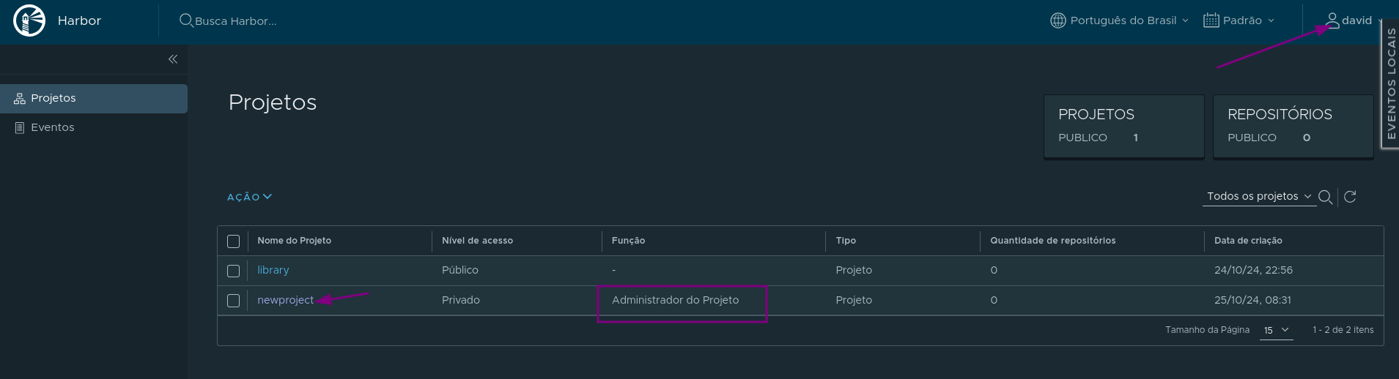Expand the Todos os projetos filter
This screenshot has width=1399, height=379.
[1258, 196]
